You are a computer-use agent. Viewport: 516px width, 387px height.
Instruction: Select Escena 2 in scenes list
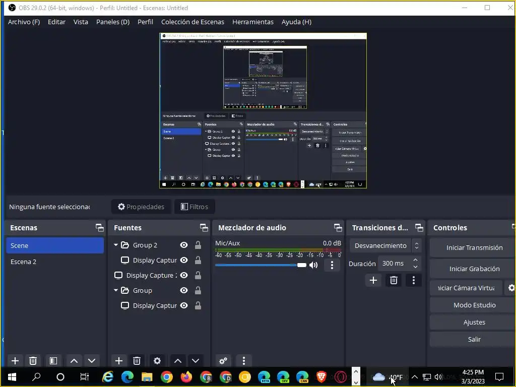click(54, 262)
